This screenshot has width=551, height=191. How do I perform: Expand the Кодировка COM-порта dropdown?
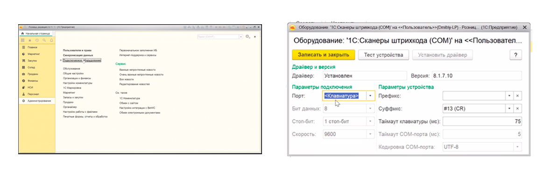517,146
